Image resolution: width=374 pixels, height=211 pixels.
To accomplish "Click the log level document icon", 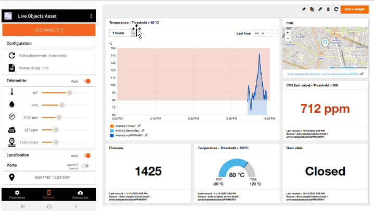I will click(11, 68).
